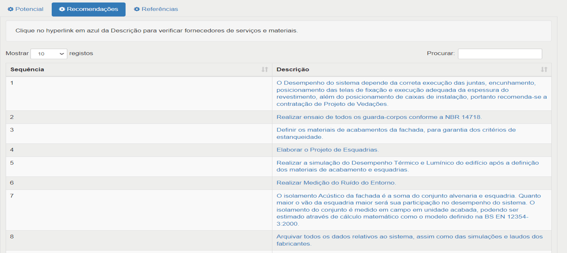Open the Elaborar o Projeto de Esquadrias link
The image size is (567, 253).
(328, 150)
